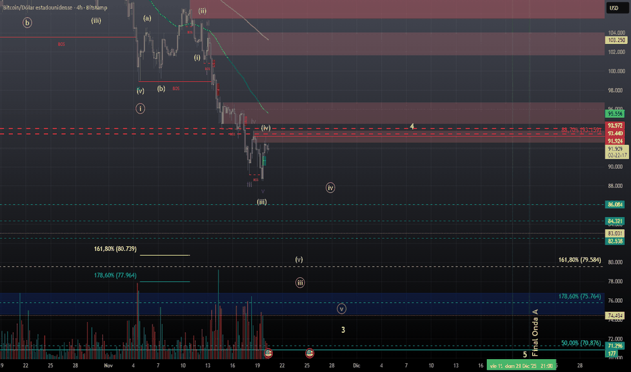Image resolution: width=631 pixels, height=372 pixels.
Task: Select the vertical Final Onda A text
Action: tap(535, 333)
